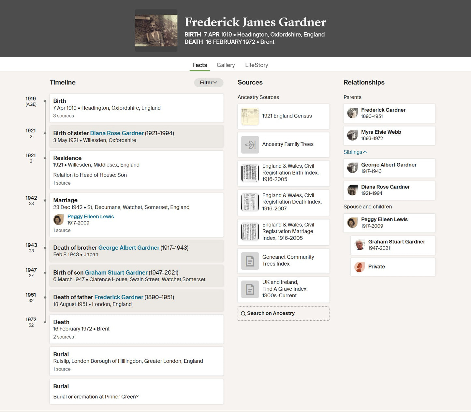Click the magnifier icon in Search on Ancestry
This screenshot has height=412, width=471.
pyautogui.click(x=243, y=314)
